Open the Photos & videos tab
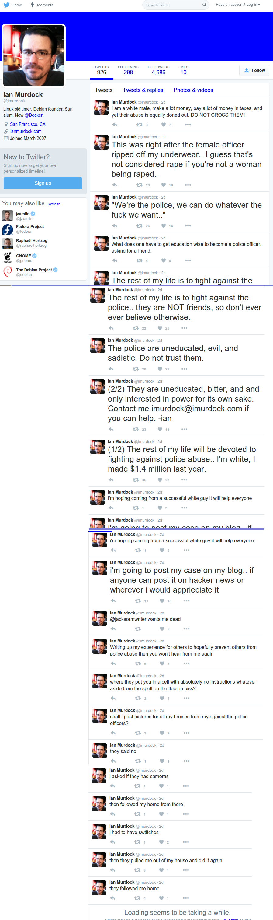The width and height of the screenshot is (273, 920). [x=193, y=90]
